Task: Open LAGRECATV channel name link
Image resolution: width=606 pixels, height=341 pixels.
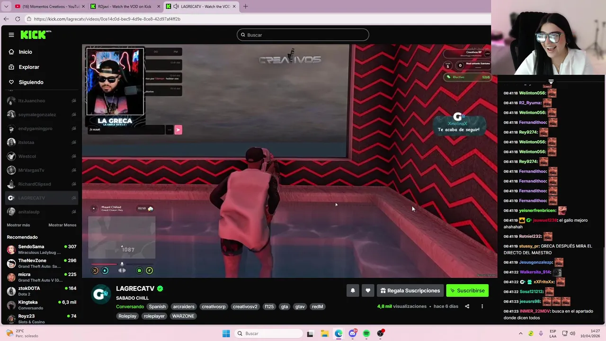Action: (x=135, y=288)
